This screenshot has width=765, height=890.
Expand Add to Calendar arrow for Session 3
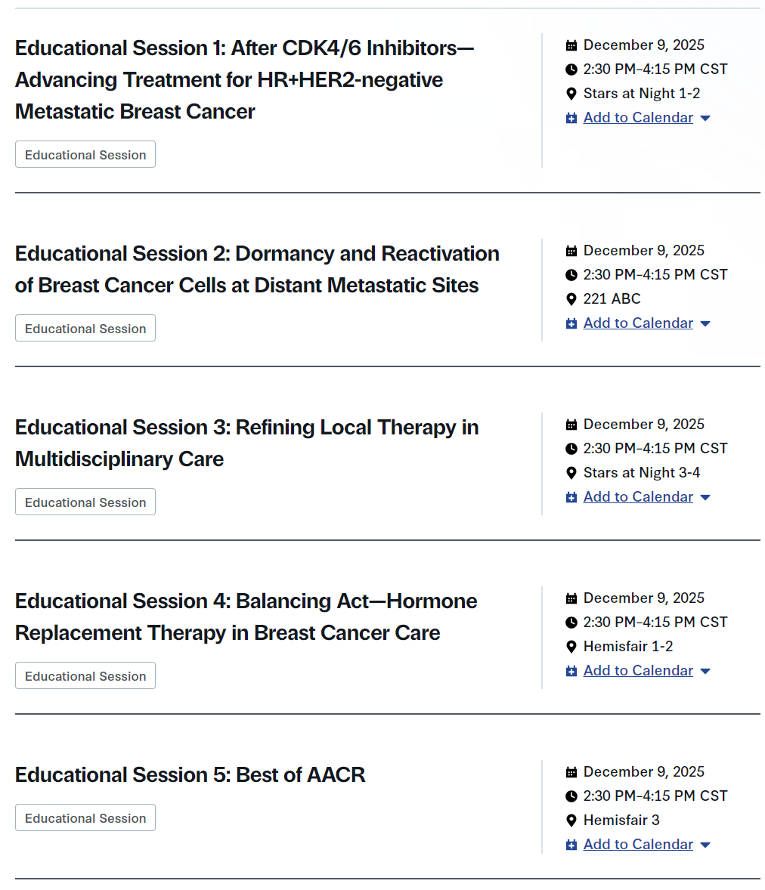click(705, 498)
